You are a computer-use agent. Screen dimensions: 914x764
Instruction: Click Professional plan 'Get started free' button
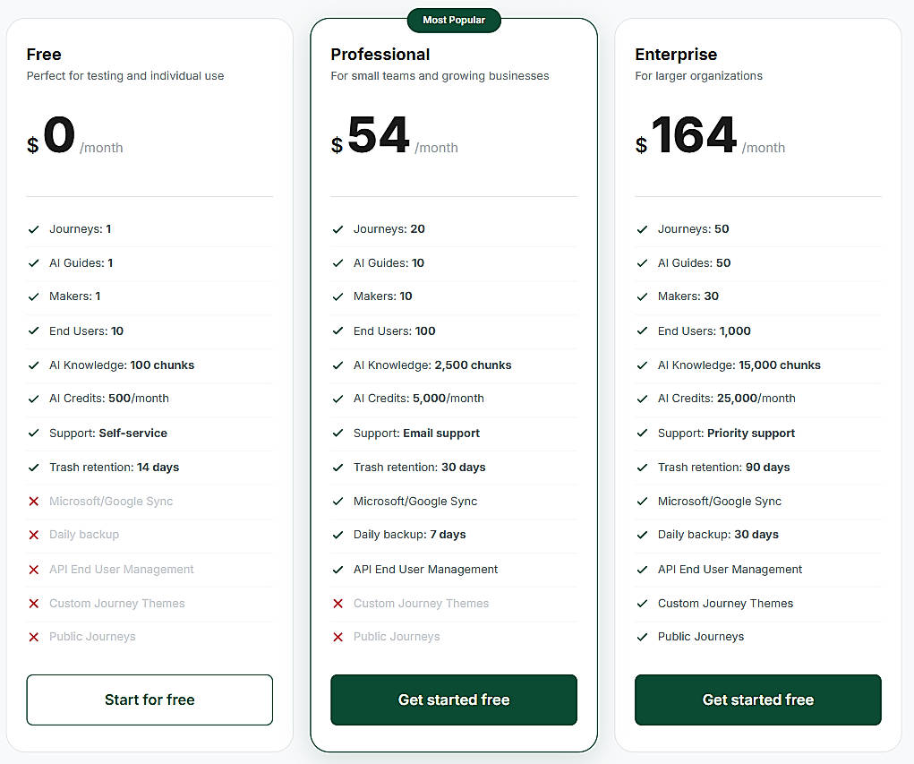pyautogui.click(x=454, y=700)
